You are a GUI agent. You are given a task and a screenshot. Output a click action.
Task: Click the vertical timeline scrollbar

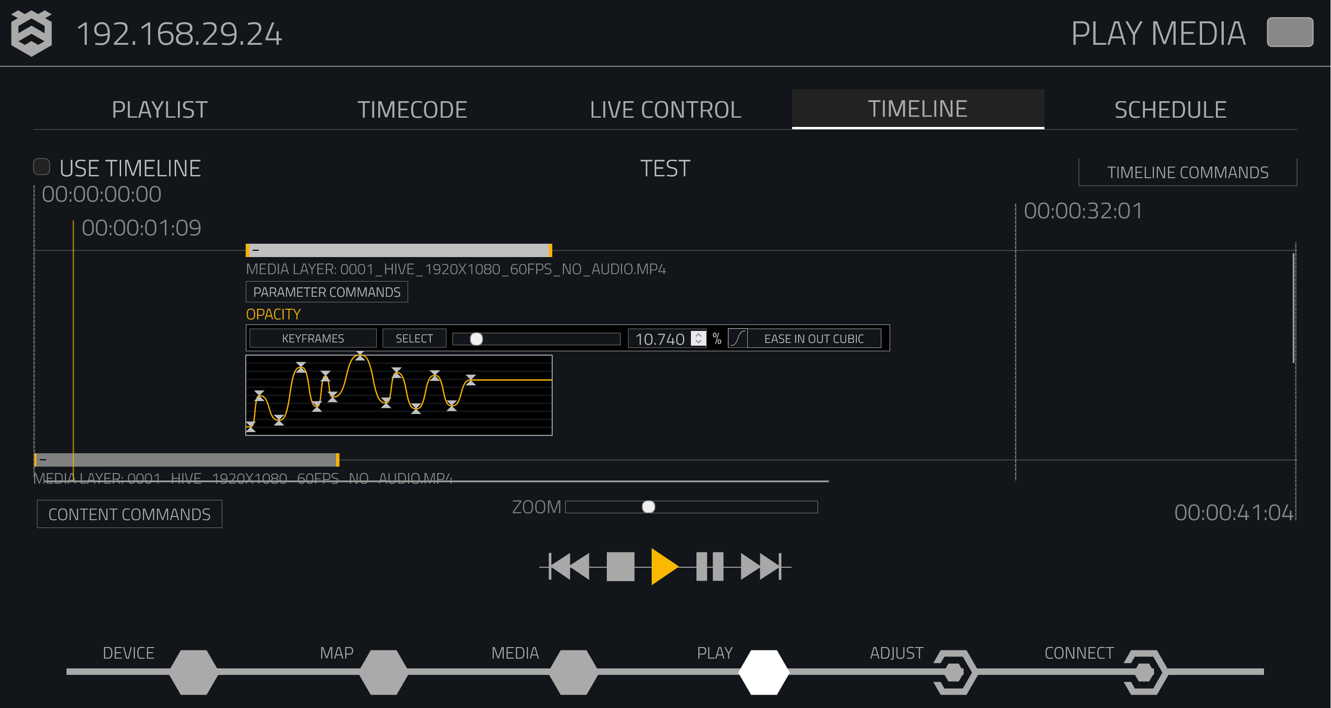tap(1293, 307)
